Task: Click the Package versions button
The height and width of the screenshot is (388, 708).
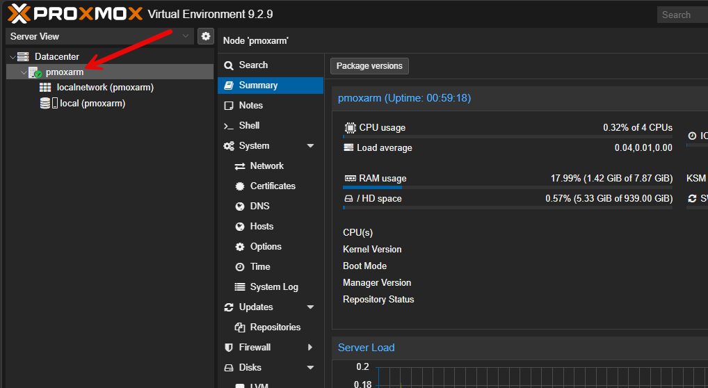Action: coord(369,66)
